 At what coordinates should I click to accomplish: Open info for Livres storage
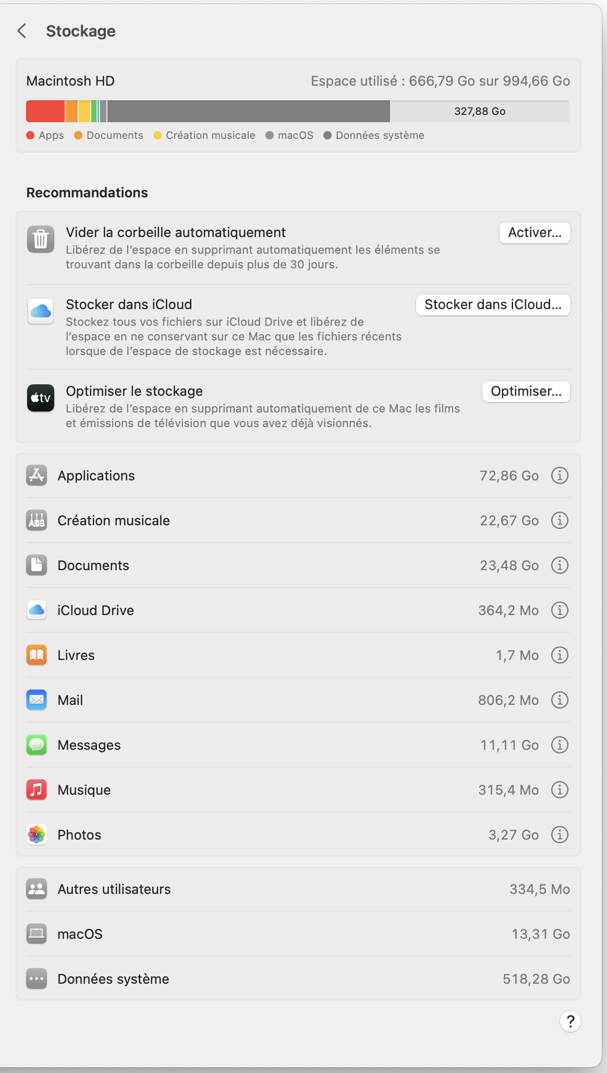560,655
